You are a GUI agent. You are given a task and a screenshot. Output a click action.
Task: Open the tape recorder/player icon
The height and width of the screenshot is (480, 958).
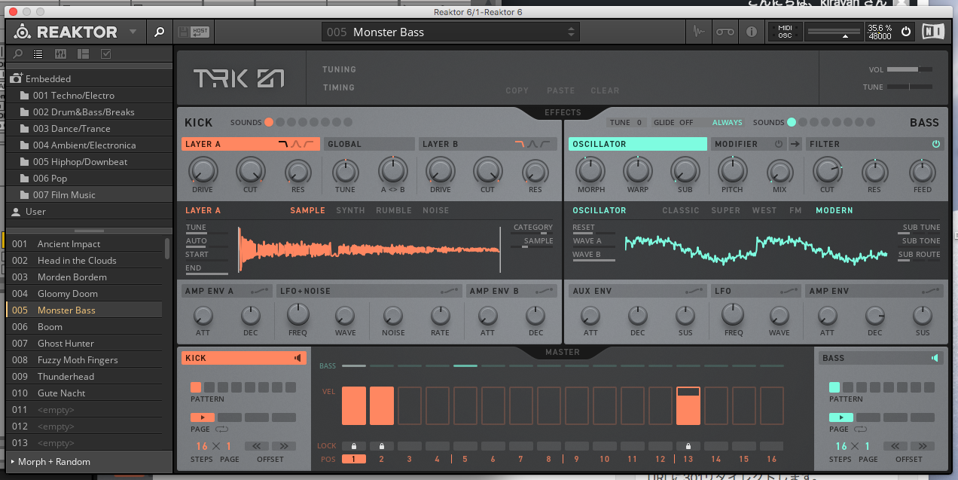[725, 32]
